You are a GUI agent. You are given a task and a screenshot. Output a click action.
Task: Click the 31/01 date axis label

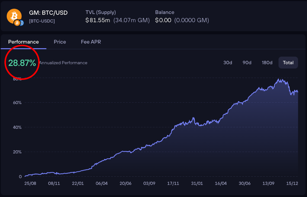(x=197, y=183)
